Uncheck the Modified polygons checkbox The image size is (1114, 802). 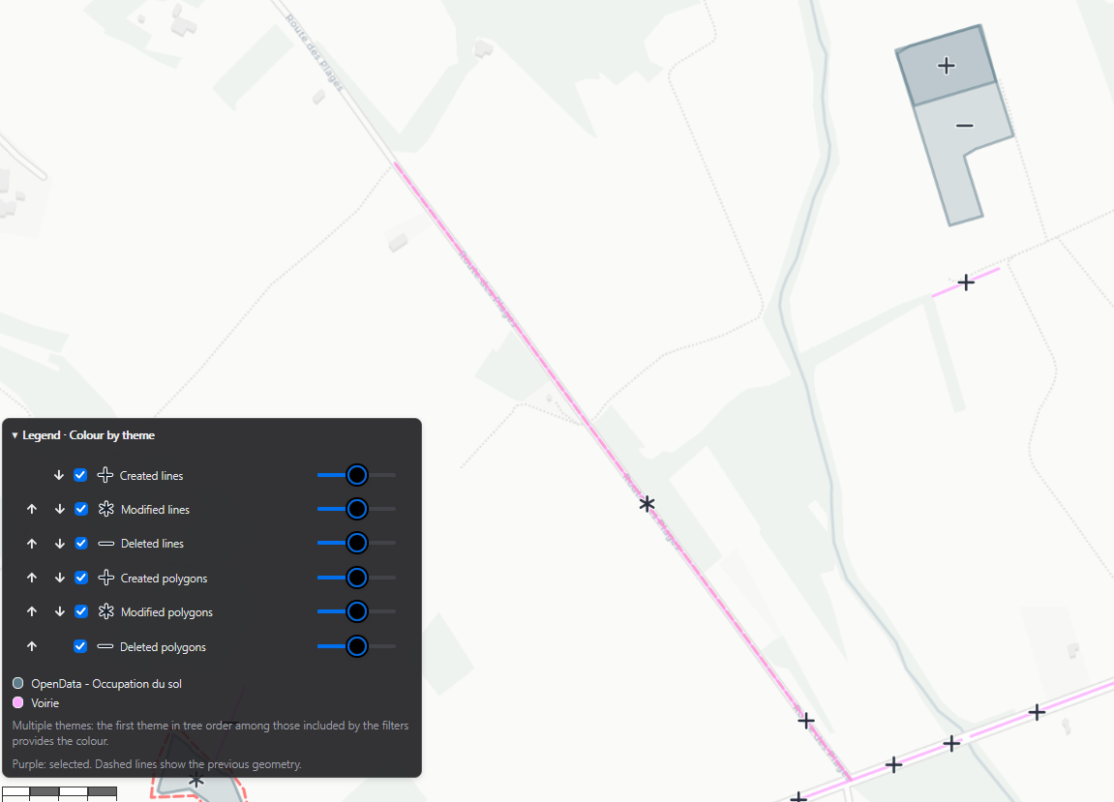click(81, 611)
